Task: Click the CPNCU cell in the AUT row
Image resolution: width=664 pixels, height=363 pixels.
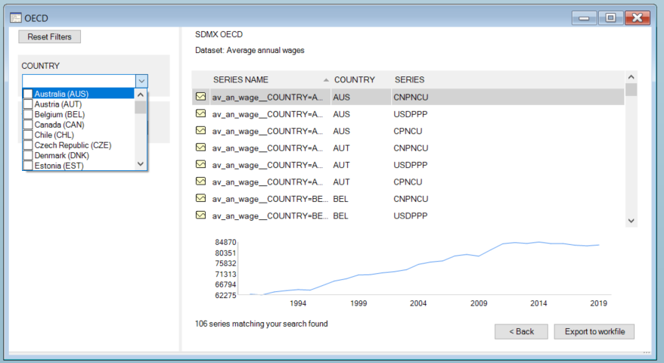Action: click(408, 181)
